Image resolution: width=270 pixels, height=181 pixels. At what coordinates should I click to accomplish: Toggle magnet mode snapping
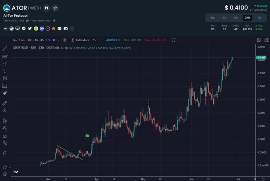tap(5, 121)
